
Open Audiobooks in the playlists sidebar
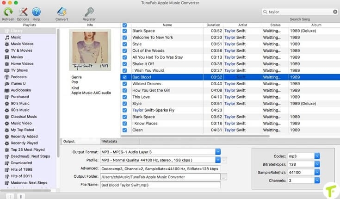[20, 90]
